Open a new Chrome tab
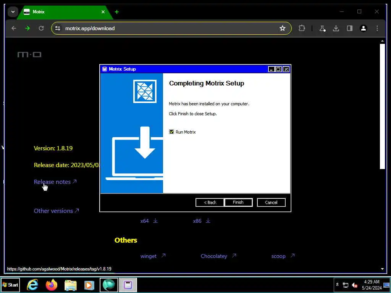This screenshot has height=293, width=391. tap(117, 12)
